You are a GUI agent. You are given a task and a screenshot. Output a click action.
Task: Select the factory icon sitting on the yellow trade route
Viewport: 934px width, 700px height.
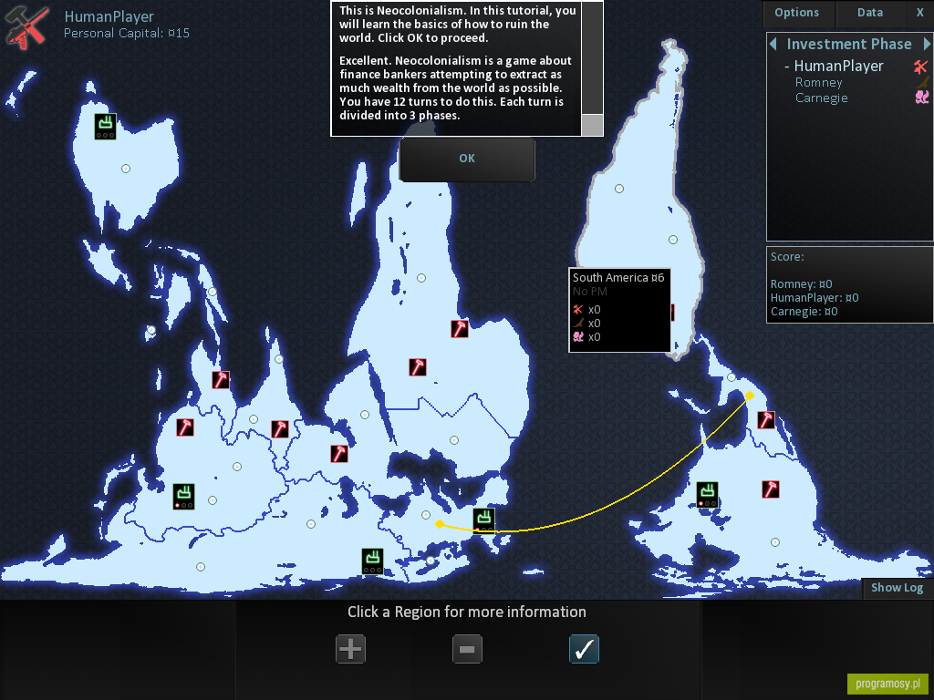tap(483, 520)
